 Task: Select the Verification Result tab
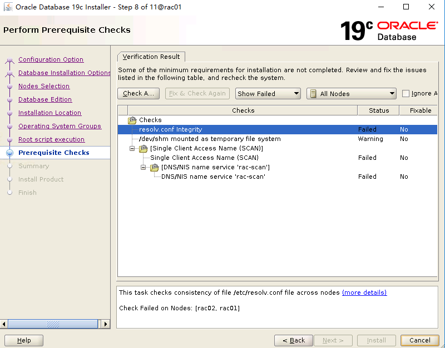[151, 57]
